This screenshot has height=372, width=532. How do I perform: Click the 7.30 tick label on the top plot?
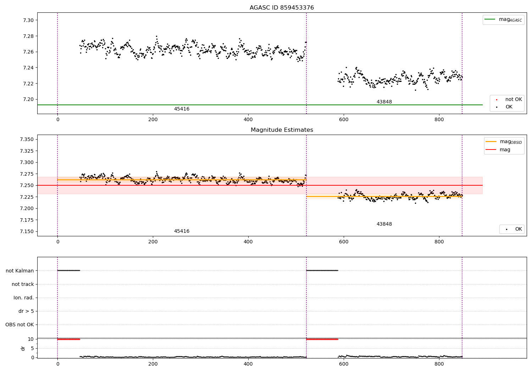click(28, 20)
